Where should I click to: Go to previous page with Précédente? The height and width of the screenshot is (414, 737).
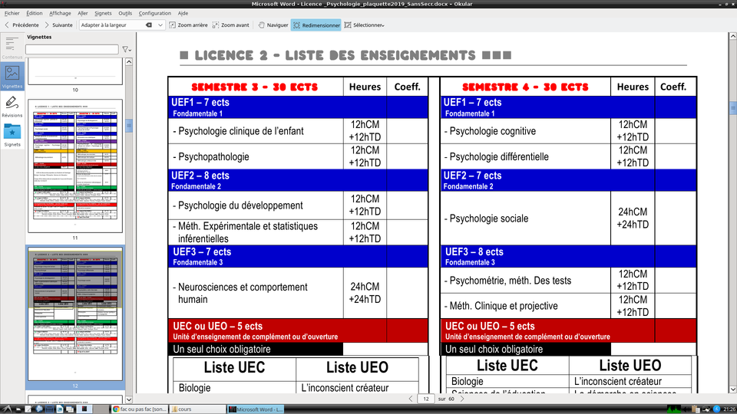pos(21,25)
